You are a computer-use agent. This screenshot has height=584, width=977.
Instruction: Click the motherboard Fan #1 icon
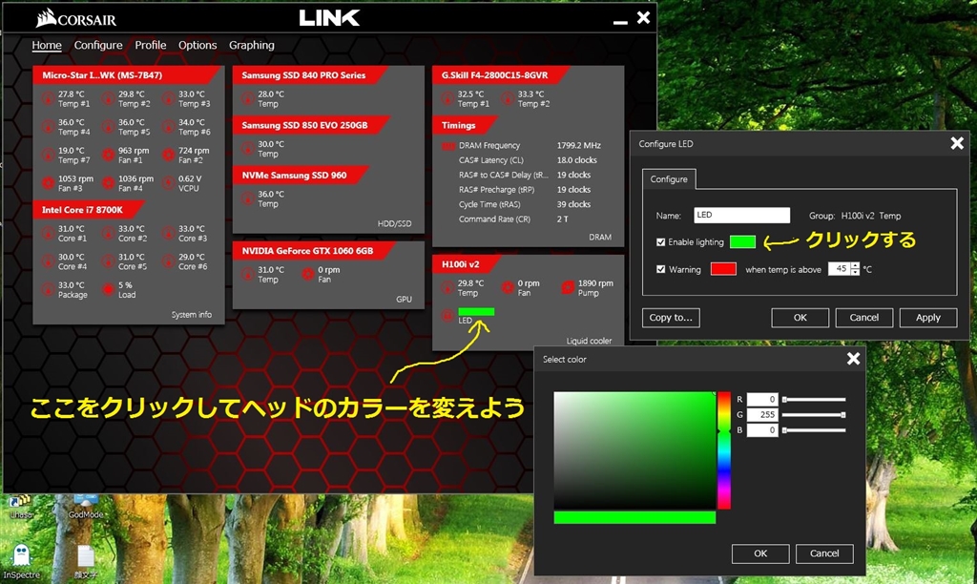pyautogui.click(x=109, y=155)
